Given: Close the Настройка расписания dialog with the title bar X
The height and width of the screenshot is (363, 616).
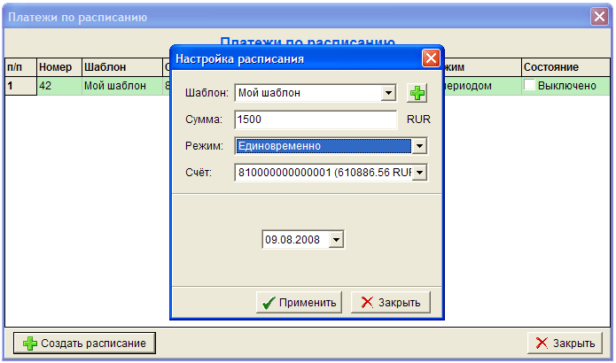Looking at the screenshot, I should tap(431, 58).
